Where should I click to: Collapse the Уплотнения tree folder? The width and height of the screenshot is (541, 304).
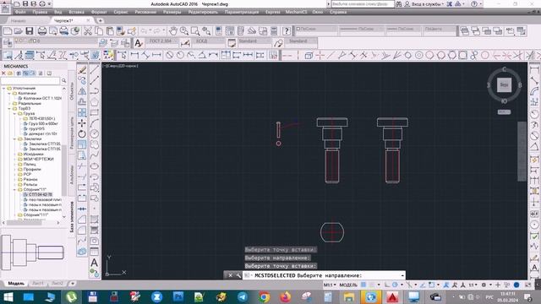pos(4,88)
